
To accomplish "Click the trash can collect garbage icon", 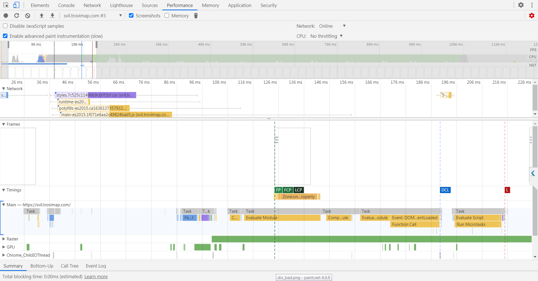I will tap(196, 16).
